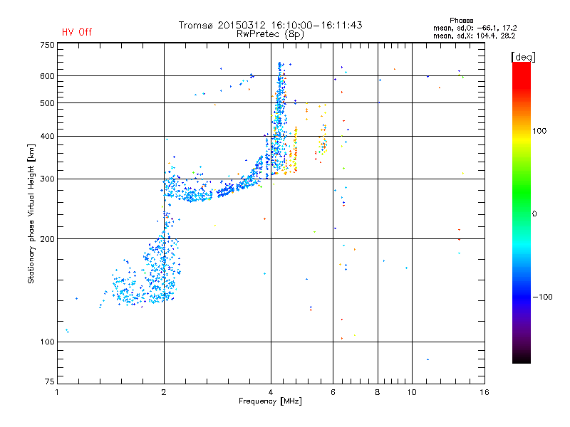
Task: Click x-axis tick label '8'
Action: point(378,392)
